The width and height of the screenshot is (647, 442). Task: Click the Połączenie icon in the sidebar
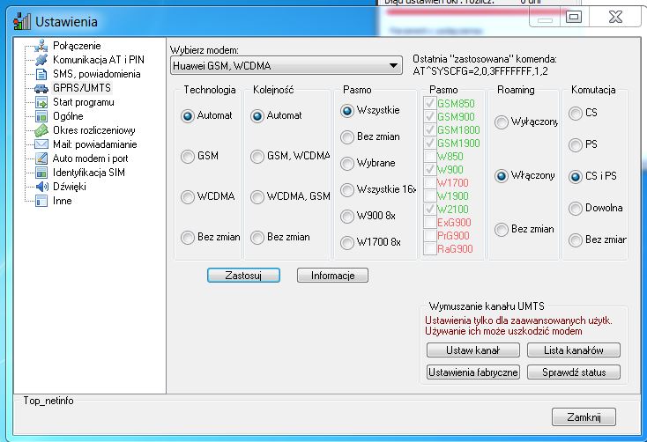(x=41, y=46)
